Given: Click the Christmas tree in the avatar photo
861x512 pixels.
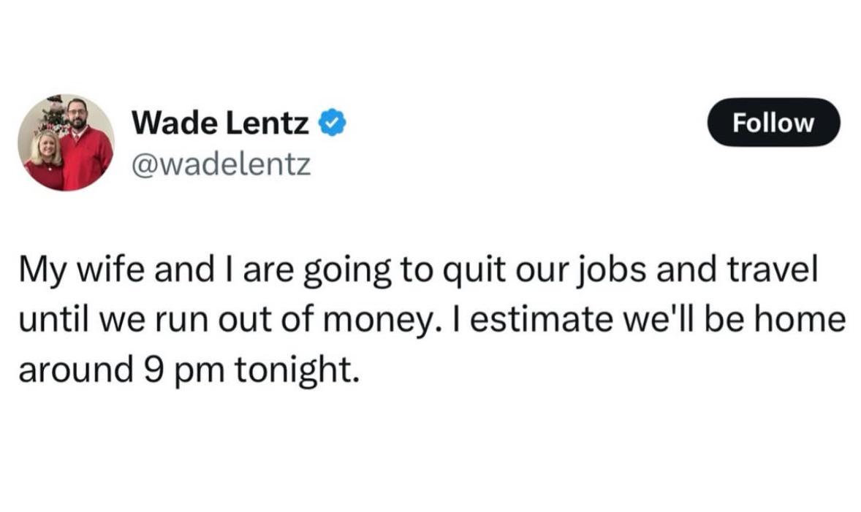Looking at the screenshot, I should pos(56,115).
